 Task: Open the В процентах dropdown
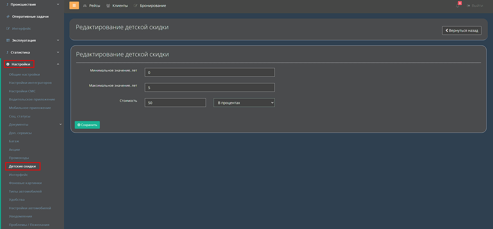(x=244, y=103)
